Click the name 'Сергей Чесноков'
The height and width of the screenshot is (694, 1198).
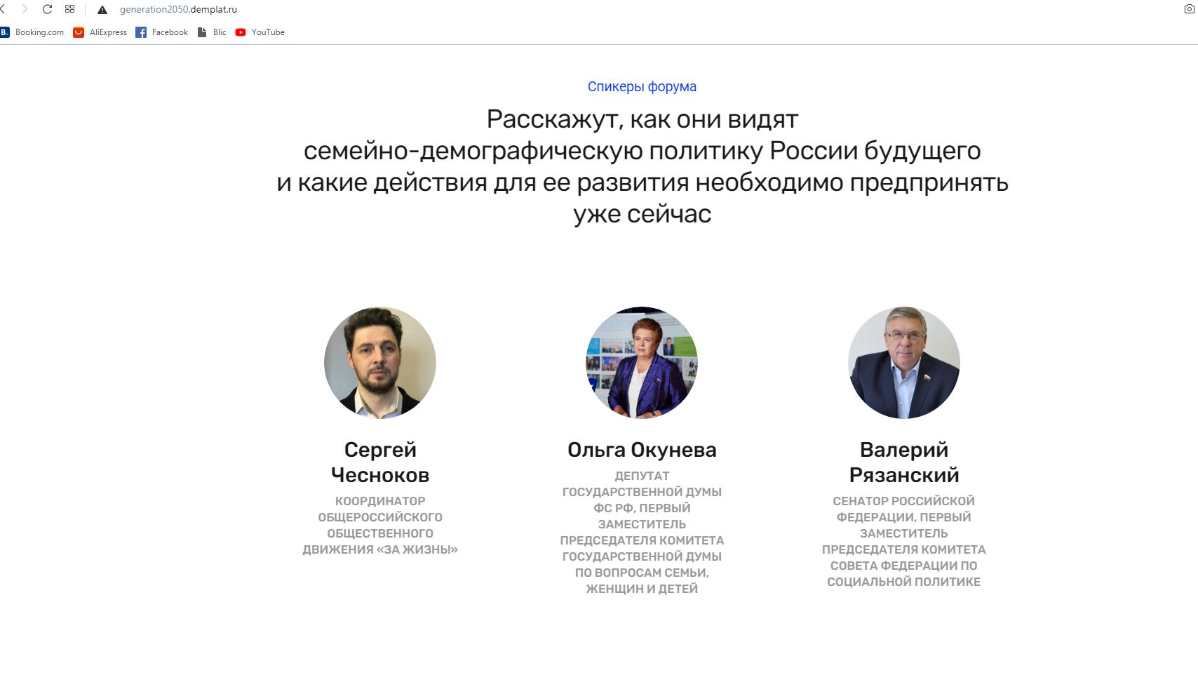(380, 462)
